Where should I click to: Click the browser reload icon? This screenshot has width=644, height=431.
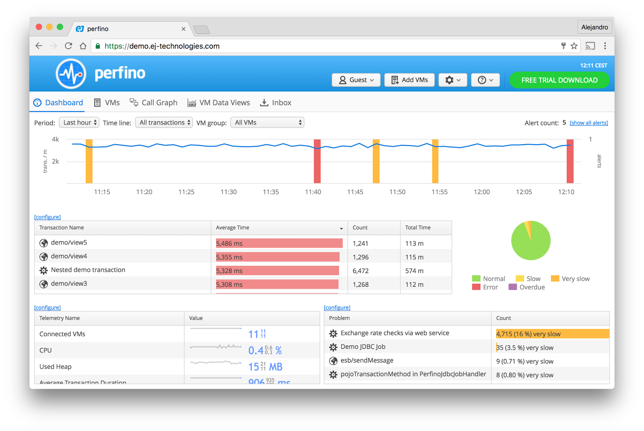point(68,46)
